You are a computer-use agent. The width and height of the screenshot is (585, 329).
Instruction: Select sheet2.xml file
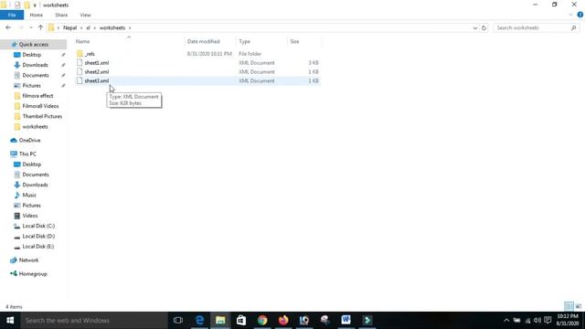97,71
